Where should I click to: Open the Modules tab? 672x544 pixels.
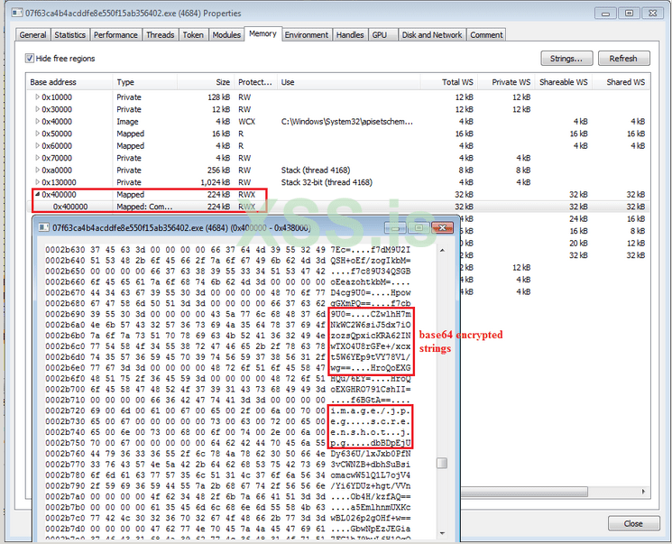[x=226, y=35]
